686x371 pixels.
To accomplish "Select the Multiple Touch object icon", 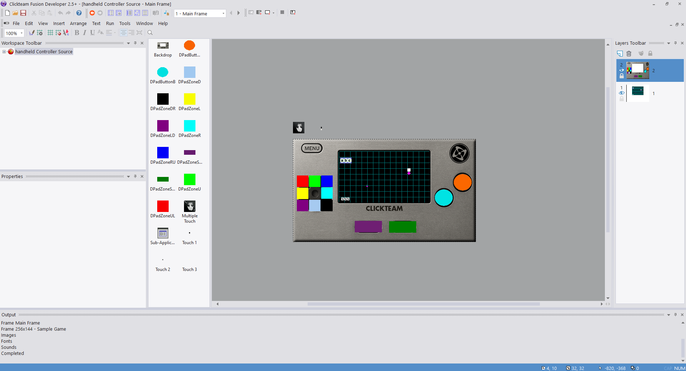I will (x=190, y=206).
